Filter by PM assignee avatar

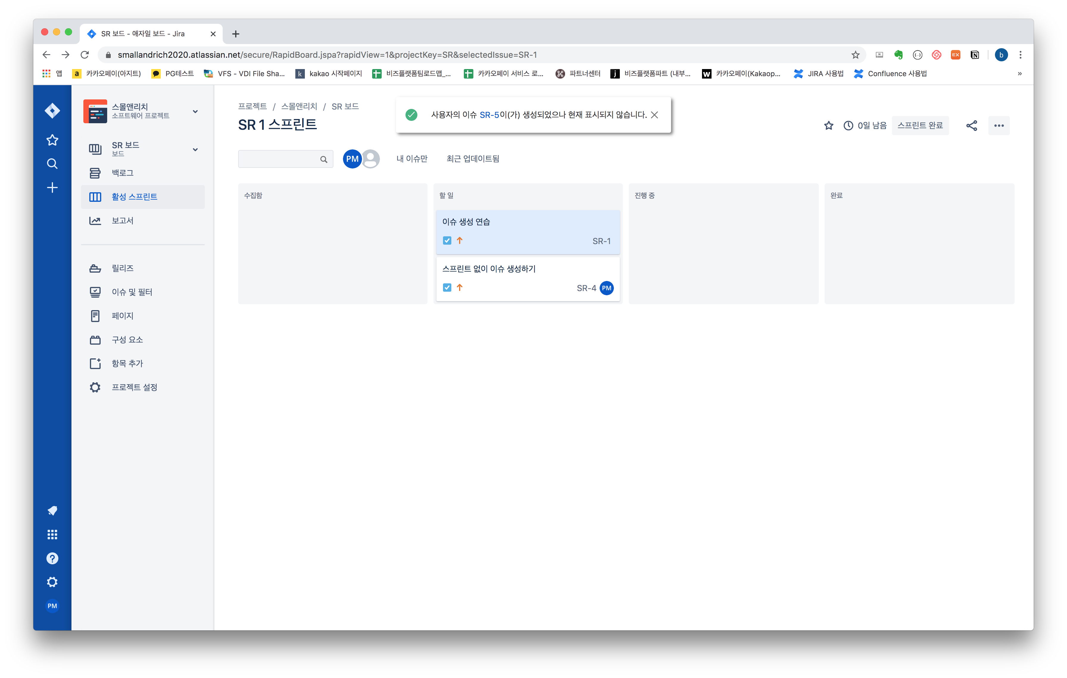(352, 159)
